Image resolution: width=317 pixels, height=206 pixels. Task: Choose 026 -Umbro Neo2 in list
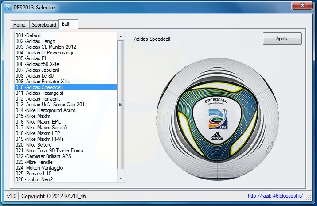[34, 179]
